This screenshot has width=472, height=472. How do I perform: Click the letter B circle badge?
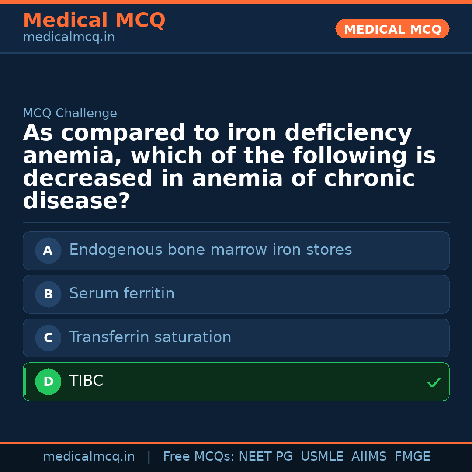48,294
